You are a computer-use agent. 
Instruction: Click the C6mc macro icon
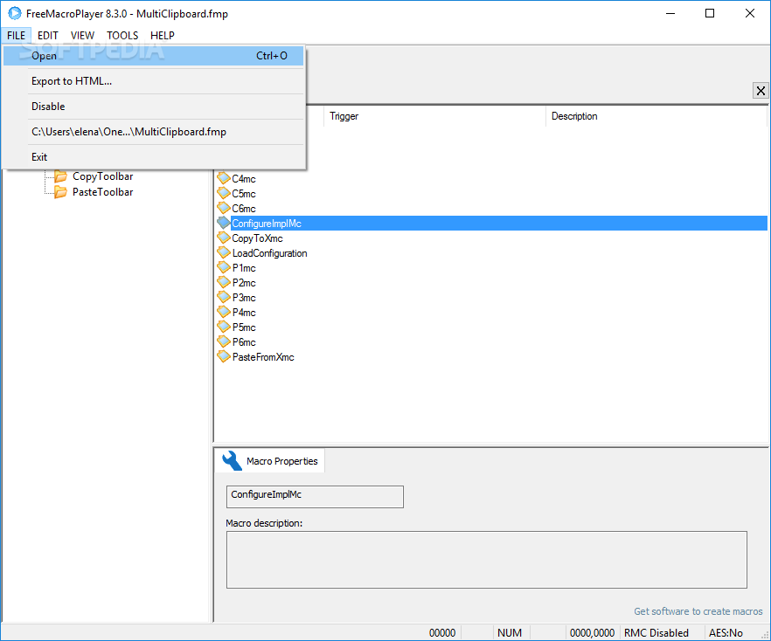[x=224, y=208]
